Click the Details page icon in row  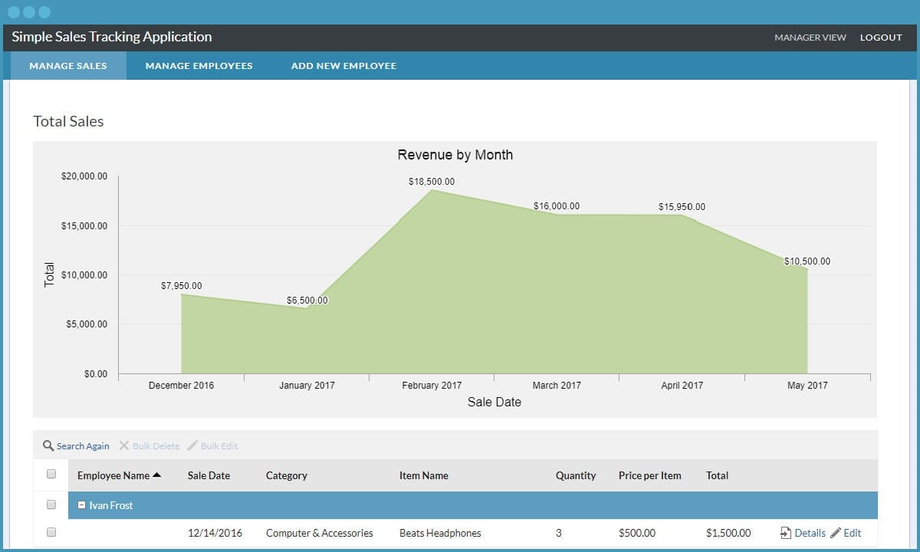tap(785, 533)
